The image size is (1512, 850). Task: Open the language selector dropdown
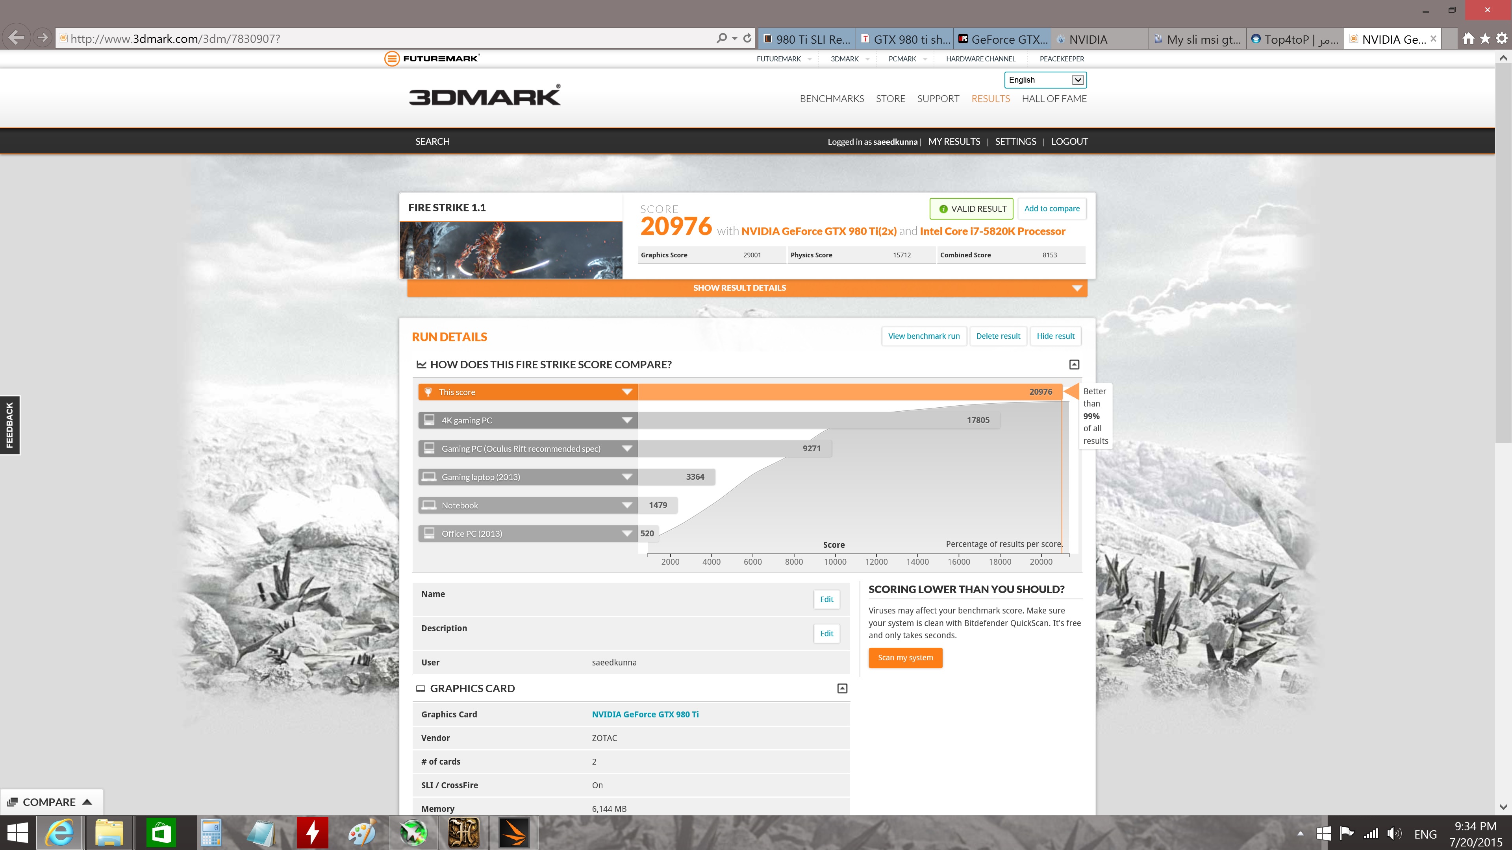click(x=1045, y=80)
